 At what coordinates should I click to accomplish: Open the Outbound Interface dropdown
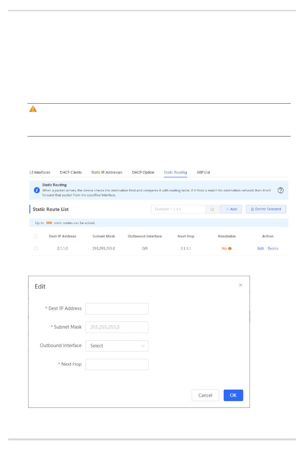(x=116, y=346)
